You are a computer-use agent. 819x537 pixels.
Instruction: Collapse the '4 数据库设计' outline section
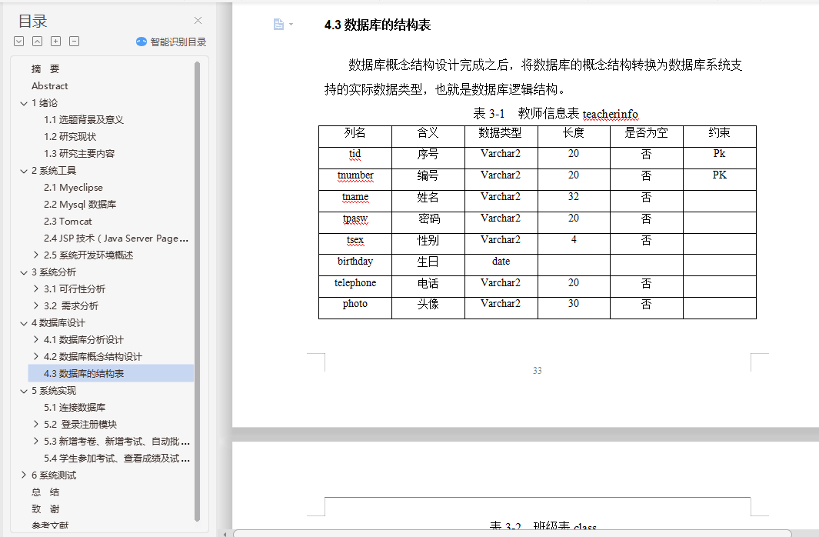pos(24,323)
